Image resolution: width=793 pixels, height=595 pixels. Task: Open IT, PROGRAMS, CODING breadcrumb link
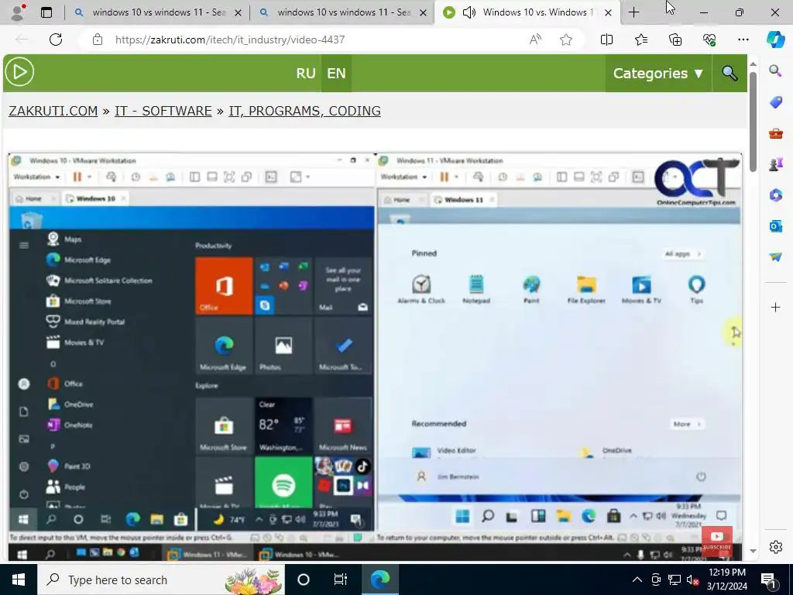pos(304,111)
